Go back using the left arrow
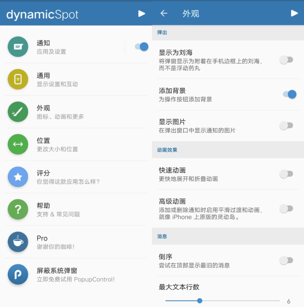The image size is (304, 307). [x=164, y=14]
